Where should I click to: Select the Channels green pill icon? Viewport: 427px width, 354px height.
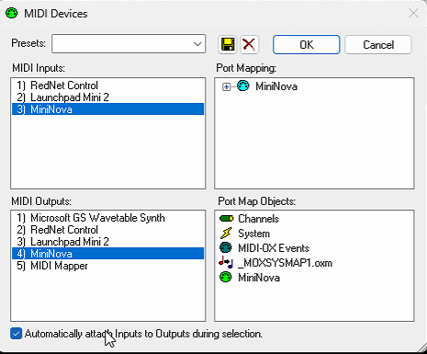(x=226, y=219)
